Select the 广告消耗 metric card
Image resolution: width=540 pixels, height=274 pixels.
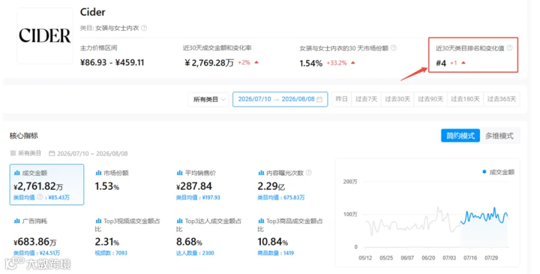coord(47,237)
